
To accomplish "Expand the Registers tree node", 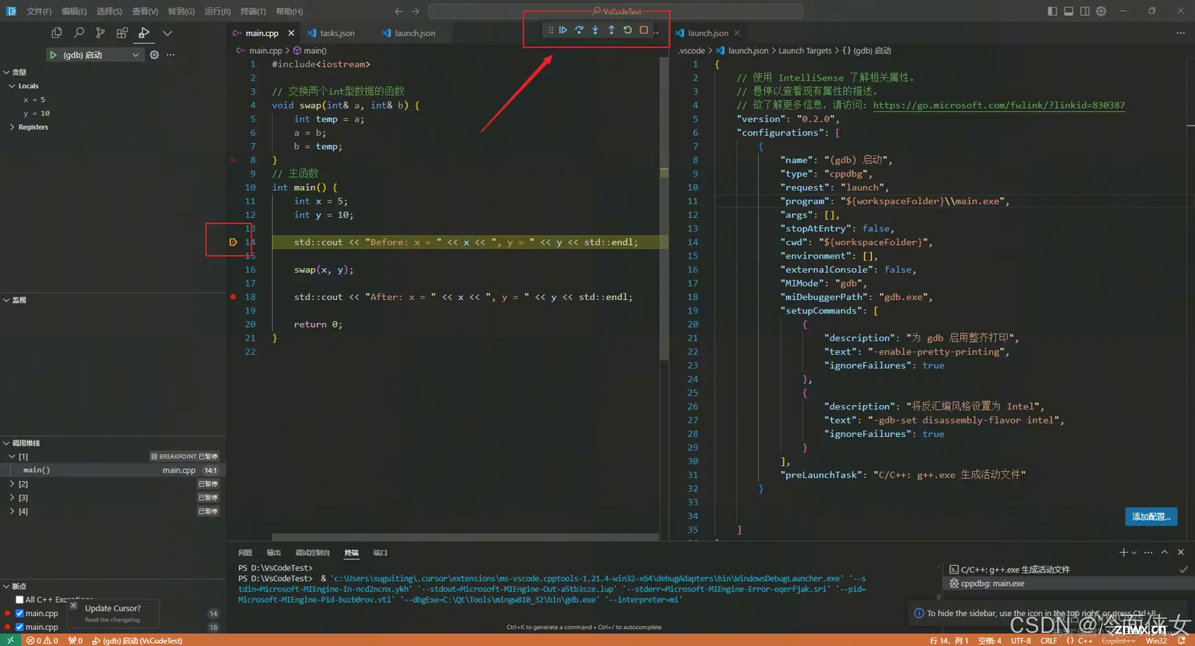I will pos(12,127).
